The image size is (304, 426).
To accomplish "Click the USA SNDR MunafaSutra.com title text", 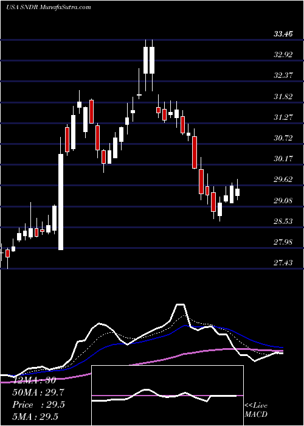I will [48, 7].
